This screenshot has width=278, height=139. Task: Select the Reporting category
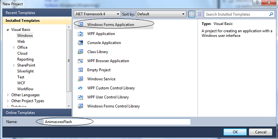(x=25, y=59)
